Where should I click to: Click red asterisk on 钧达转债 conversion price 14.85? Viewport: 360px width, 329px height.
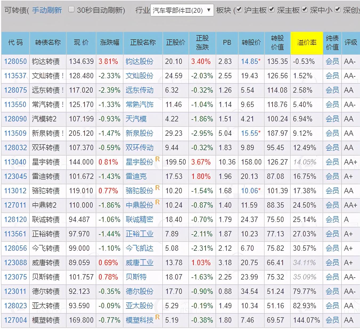click(x=259, y=59)
